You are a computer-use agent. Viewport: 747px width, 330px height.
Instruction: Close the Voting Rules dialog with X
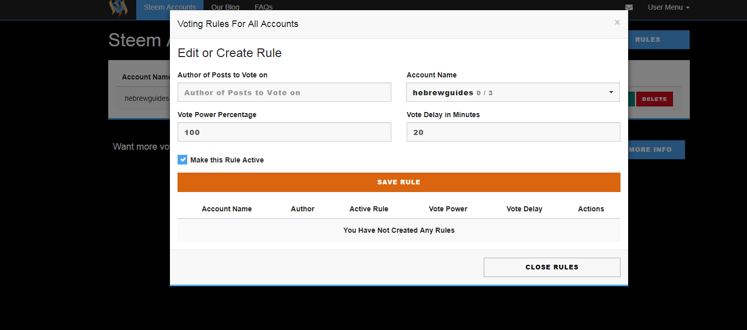click(x=617, y=22)
